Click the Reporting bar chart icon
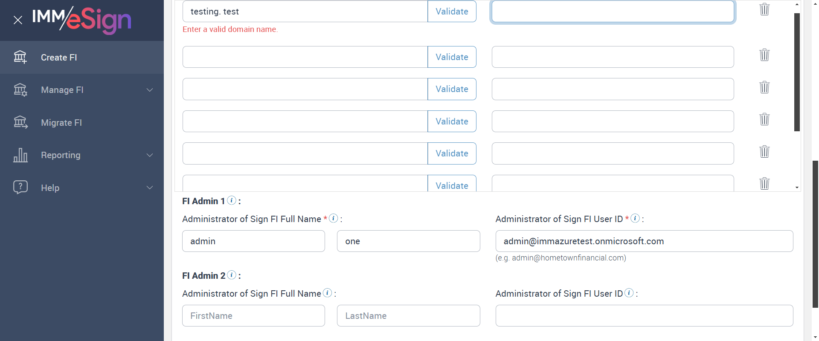The width and height of the screenshot is (819, 341). click(x=20, y=155)
